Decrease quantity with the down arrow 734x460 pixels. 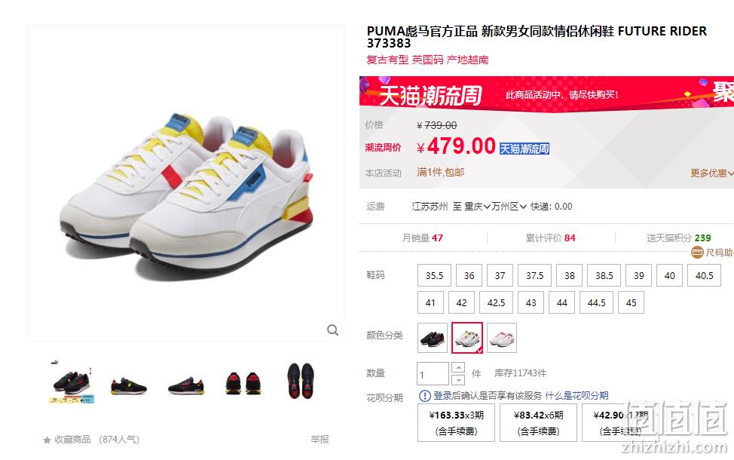(x=458, y=379)
